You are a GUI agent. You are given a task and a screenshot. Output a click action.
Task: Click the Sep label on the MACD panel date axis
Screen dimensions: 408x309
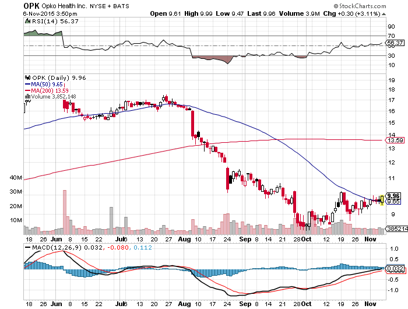pyautogui.click(x=245, y=304)
